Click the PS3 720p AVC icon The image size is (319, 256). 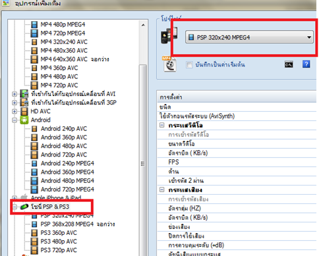[x=34, y=250]
